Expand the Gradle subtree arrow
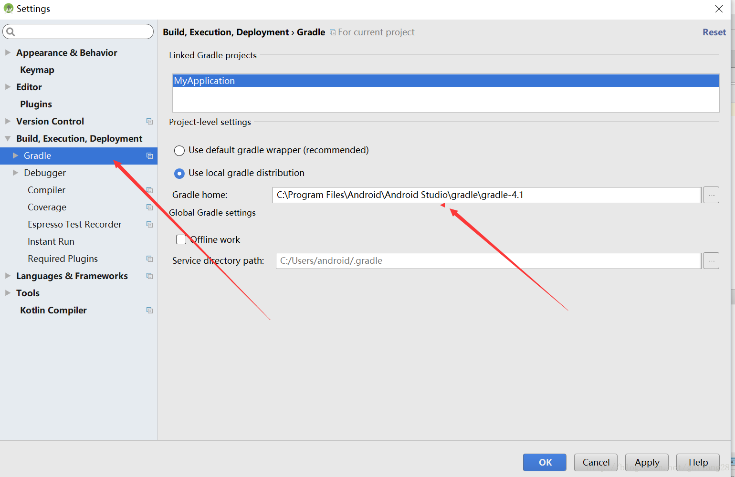Image resolution: width=735 pixels, height=477 pixels. tap(15, 156)
